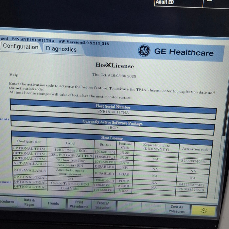Image resolution: width=229 pixels, height=229 pixels.
Task: Toggle the DISABLED status for 12RL 12-lead ECG
Action: 105,152
